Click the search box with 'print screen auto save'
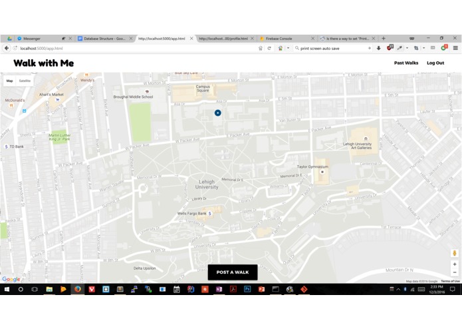 [x=332, y=48]
